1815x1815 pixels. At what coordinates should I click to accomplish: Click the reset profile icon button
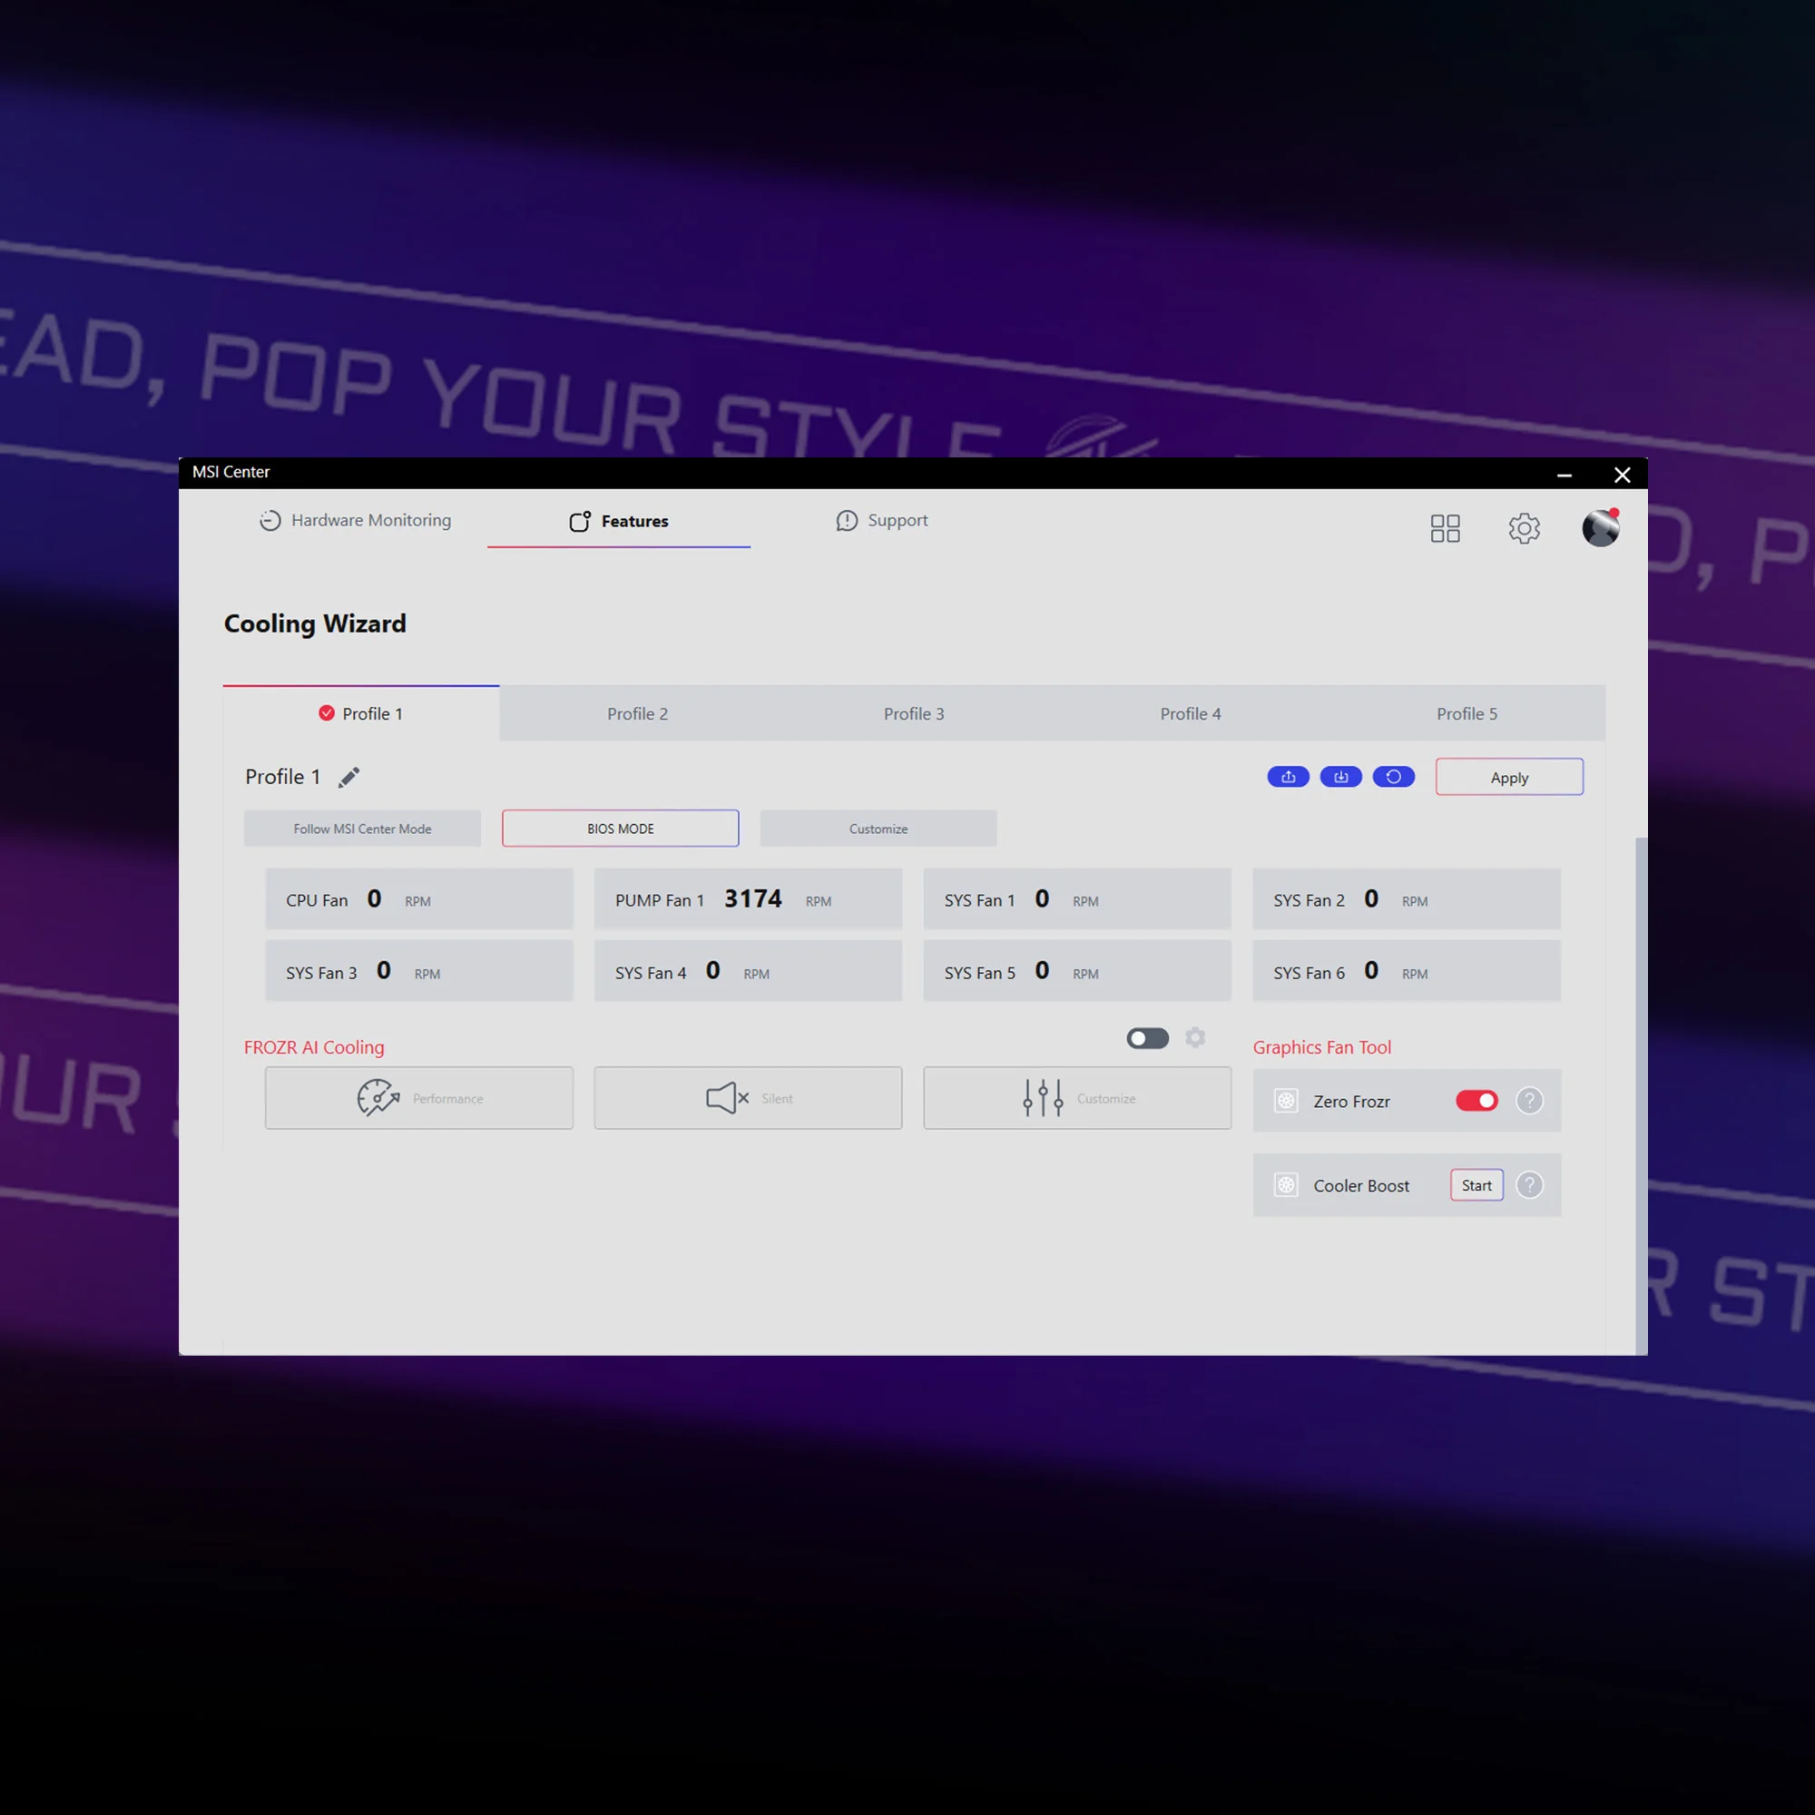point(1393,777)
